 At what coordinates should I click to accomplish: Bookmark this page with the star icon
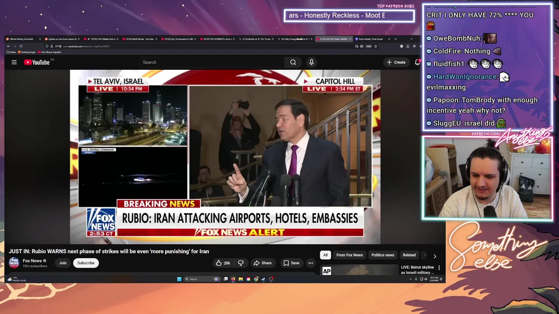tap(376, 46)
